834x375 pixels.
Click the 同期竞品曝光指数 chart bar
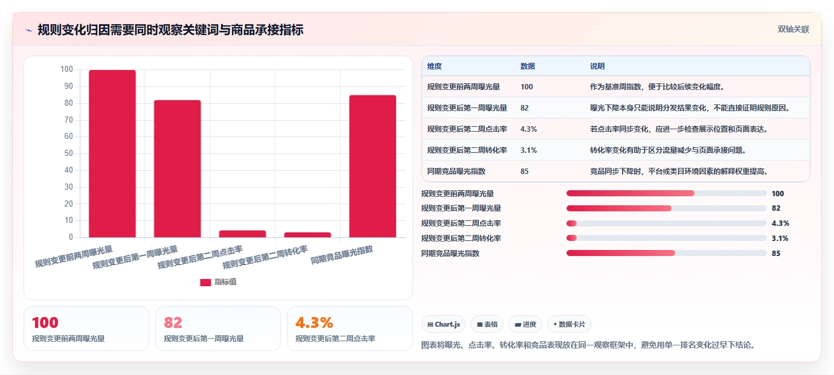373,166
